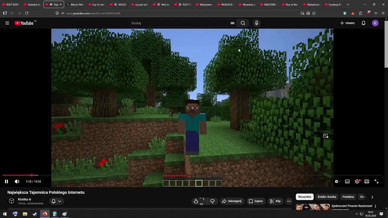Open the Kostka channel name link

click(x=23, y=199)
